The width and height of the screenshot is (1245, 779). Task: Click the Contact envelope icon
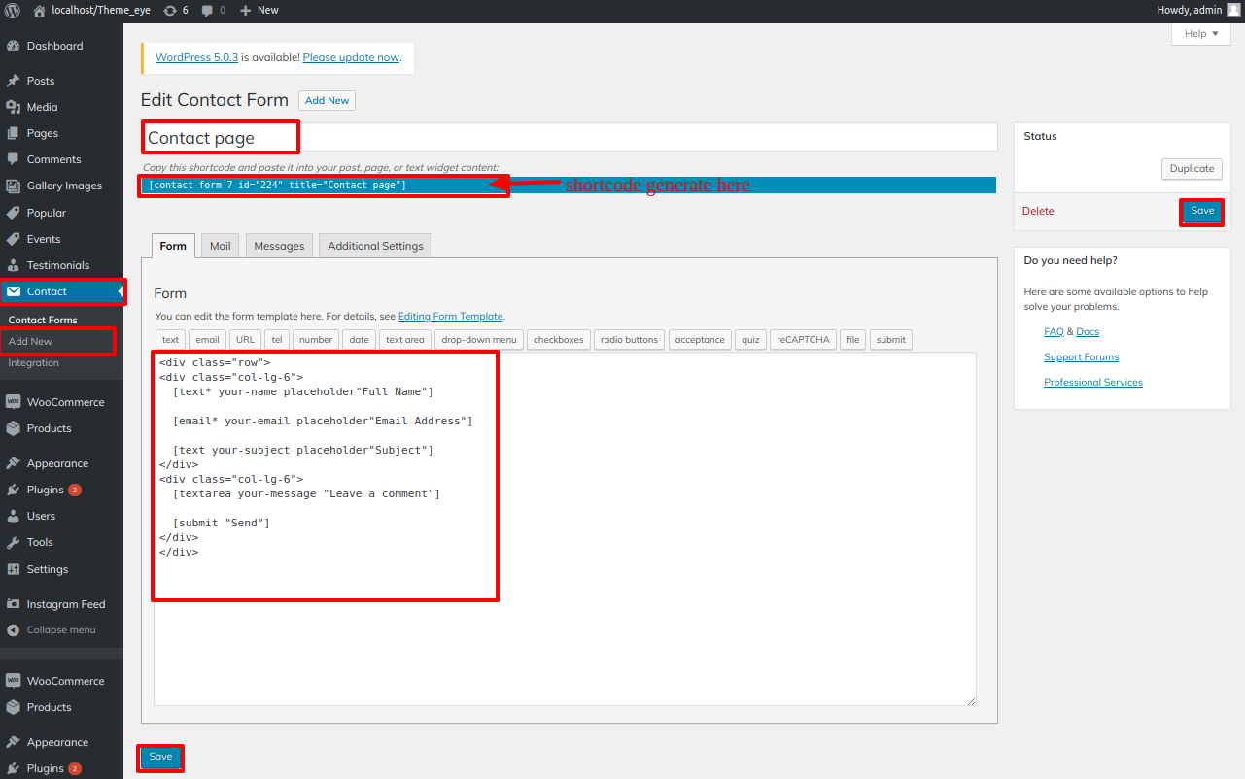pyautogui.click(x=13, y=291)
